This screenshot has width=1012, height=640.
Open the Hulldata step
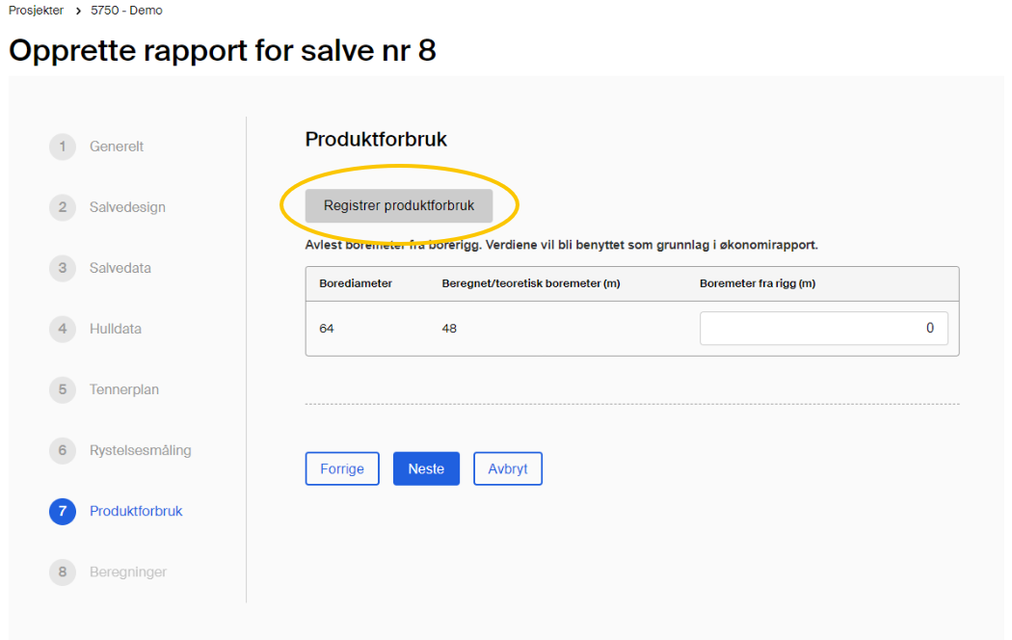click(x=116, y=329)
